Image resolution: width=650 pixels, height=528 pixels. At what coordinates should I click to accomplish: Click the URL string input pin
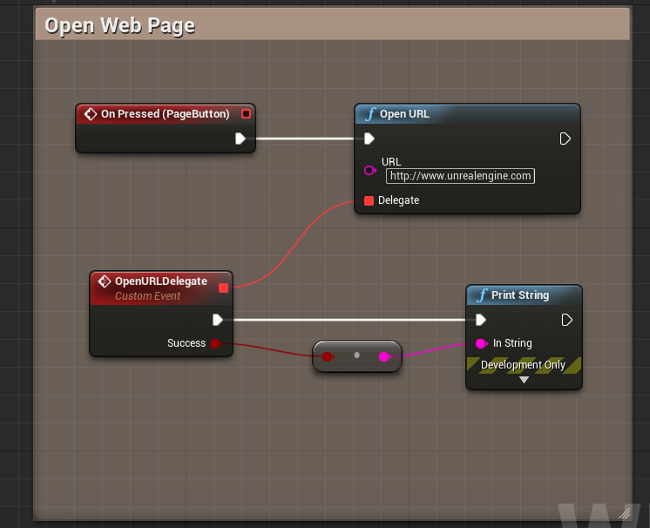point(369,170)
